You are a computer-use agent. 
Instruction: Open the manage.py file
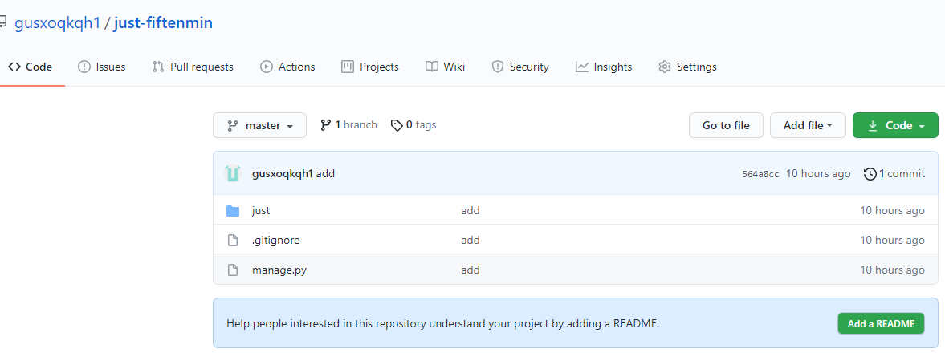[x=279, y=270]
